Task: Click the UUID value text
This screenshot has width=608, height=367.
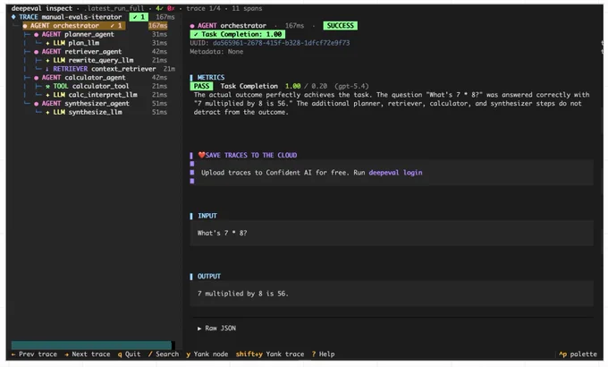Action: pos(281,43)
